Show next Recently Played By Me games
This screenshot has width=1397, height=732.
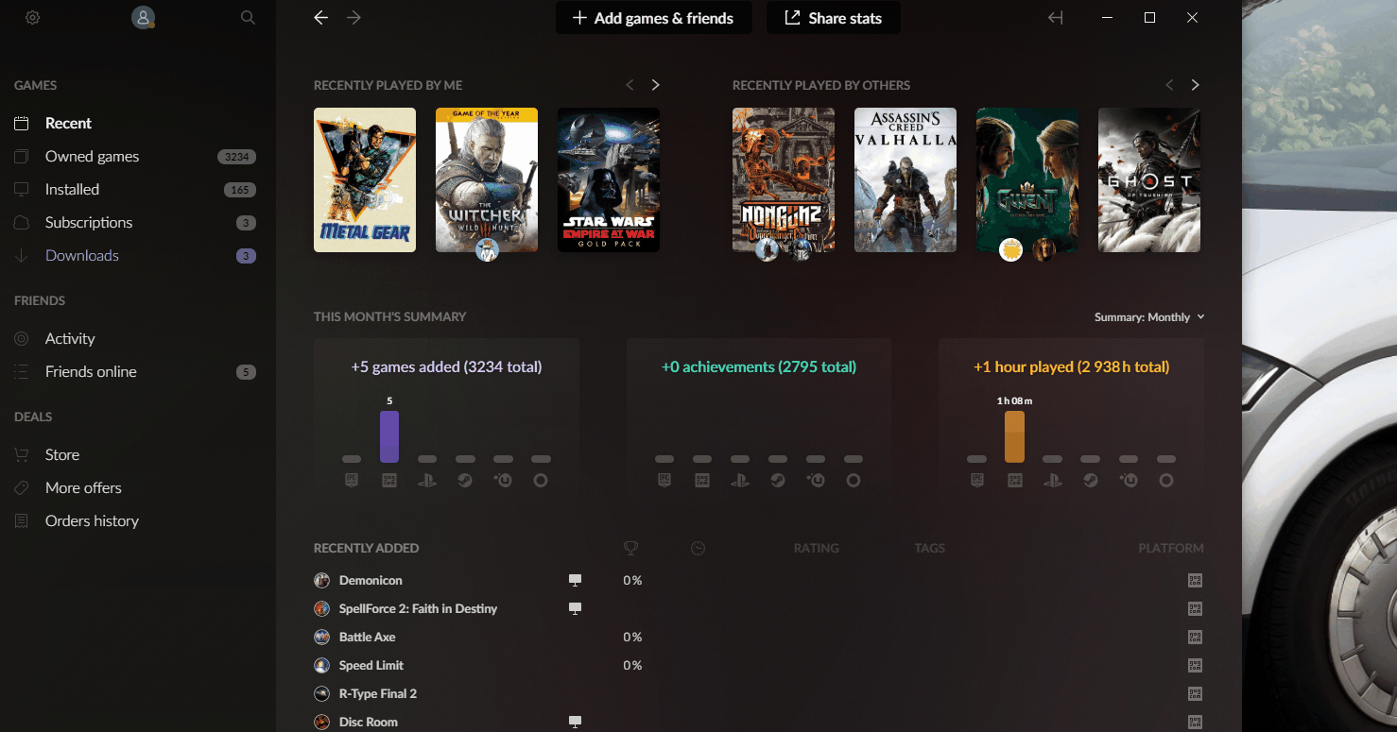[x=656, y=85]
